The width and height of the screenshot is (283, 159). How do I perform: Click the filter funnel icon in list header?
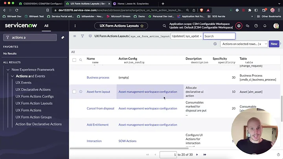pos(82,36)
